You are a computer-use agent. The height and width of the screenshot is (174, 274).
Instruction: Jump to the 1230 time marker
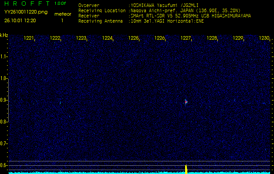264,38
